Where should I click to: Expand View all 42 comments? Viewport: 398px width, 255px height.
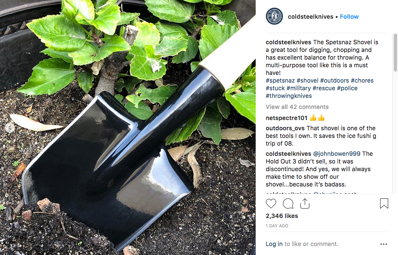click(297, 107)
